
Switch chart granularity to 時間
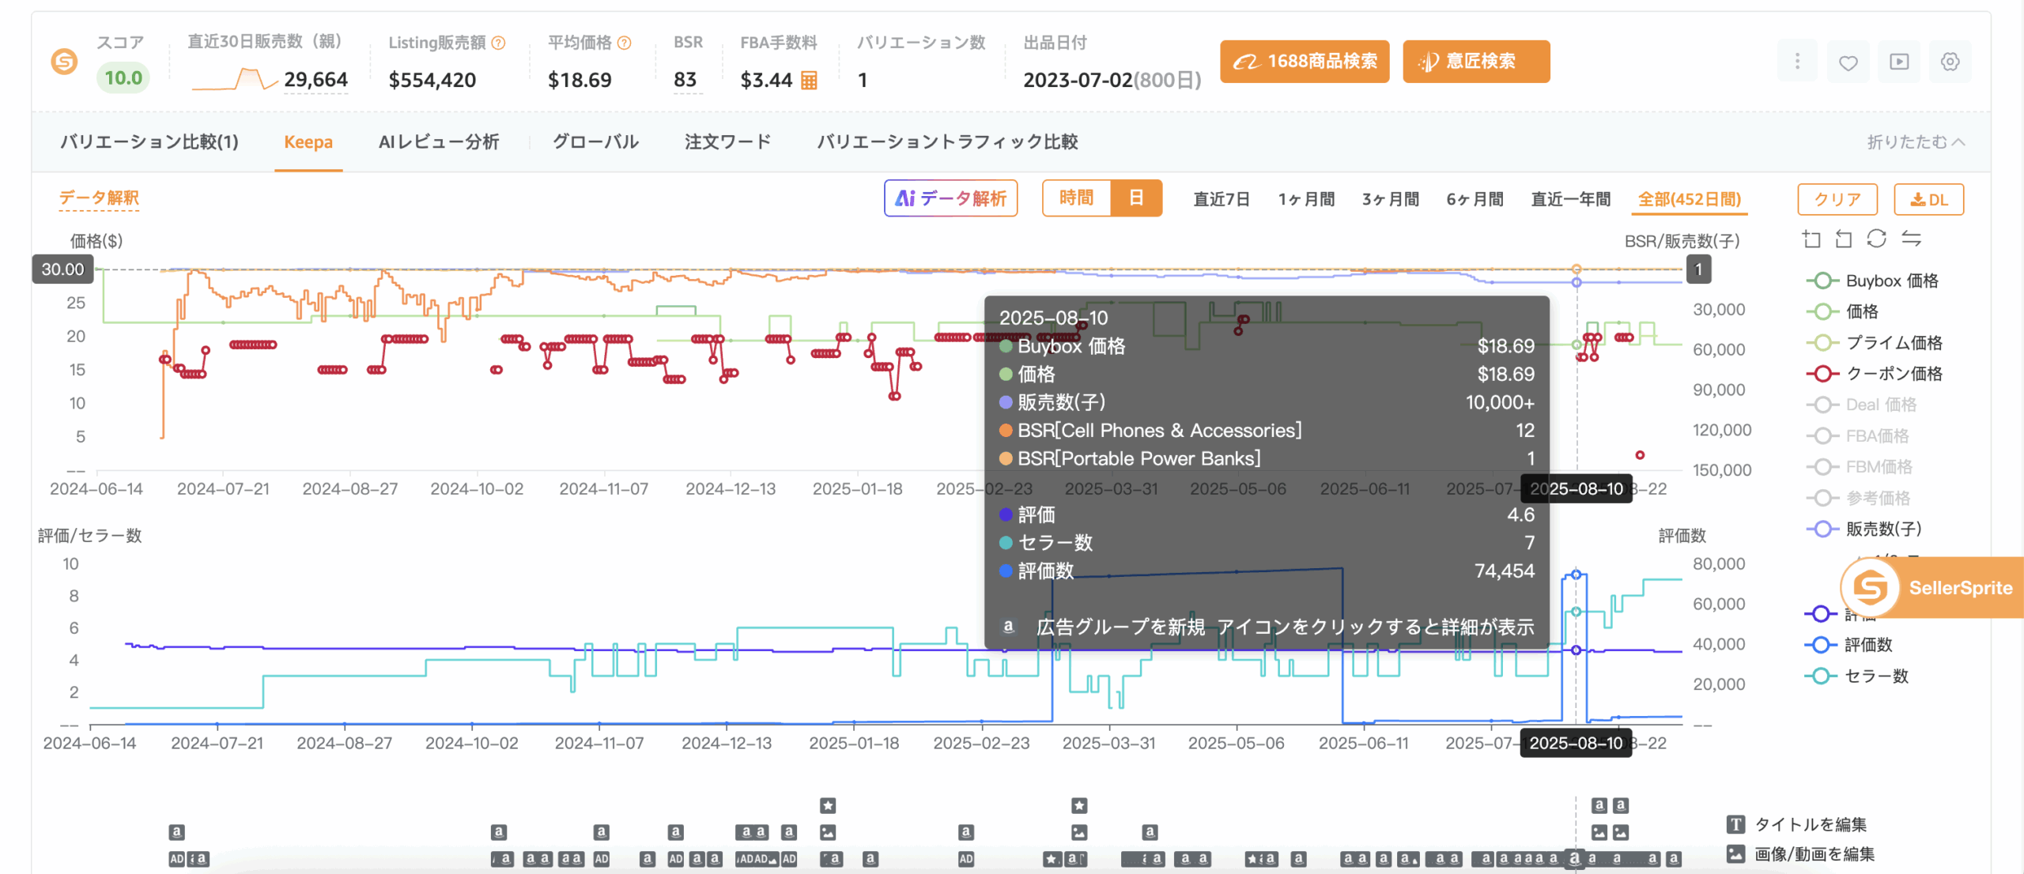pyautogui.click(x=1076, y=198)
